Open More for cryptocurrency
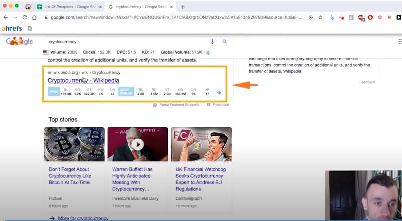Image resolution: width=402 pixels, height=221 pixels. point(79,218)
